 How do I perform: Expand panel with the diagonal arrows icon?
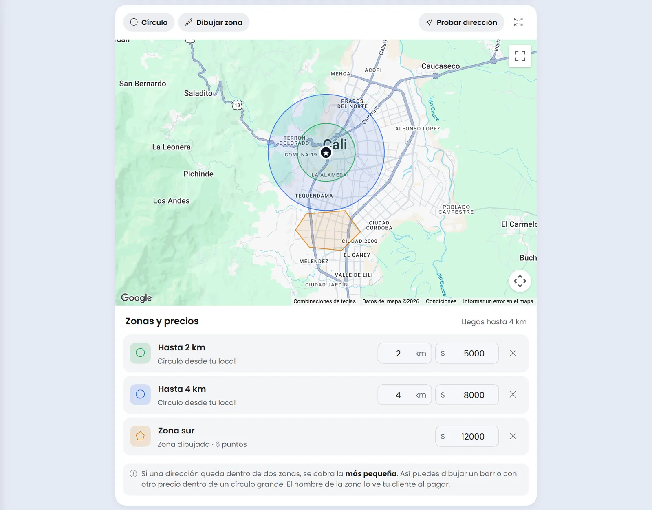(518, 22)
